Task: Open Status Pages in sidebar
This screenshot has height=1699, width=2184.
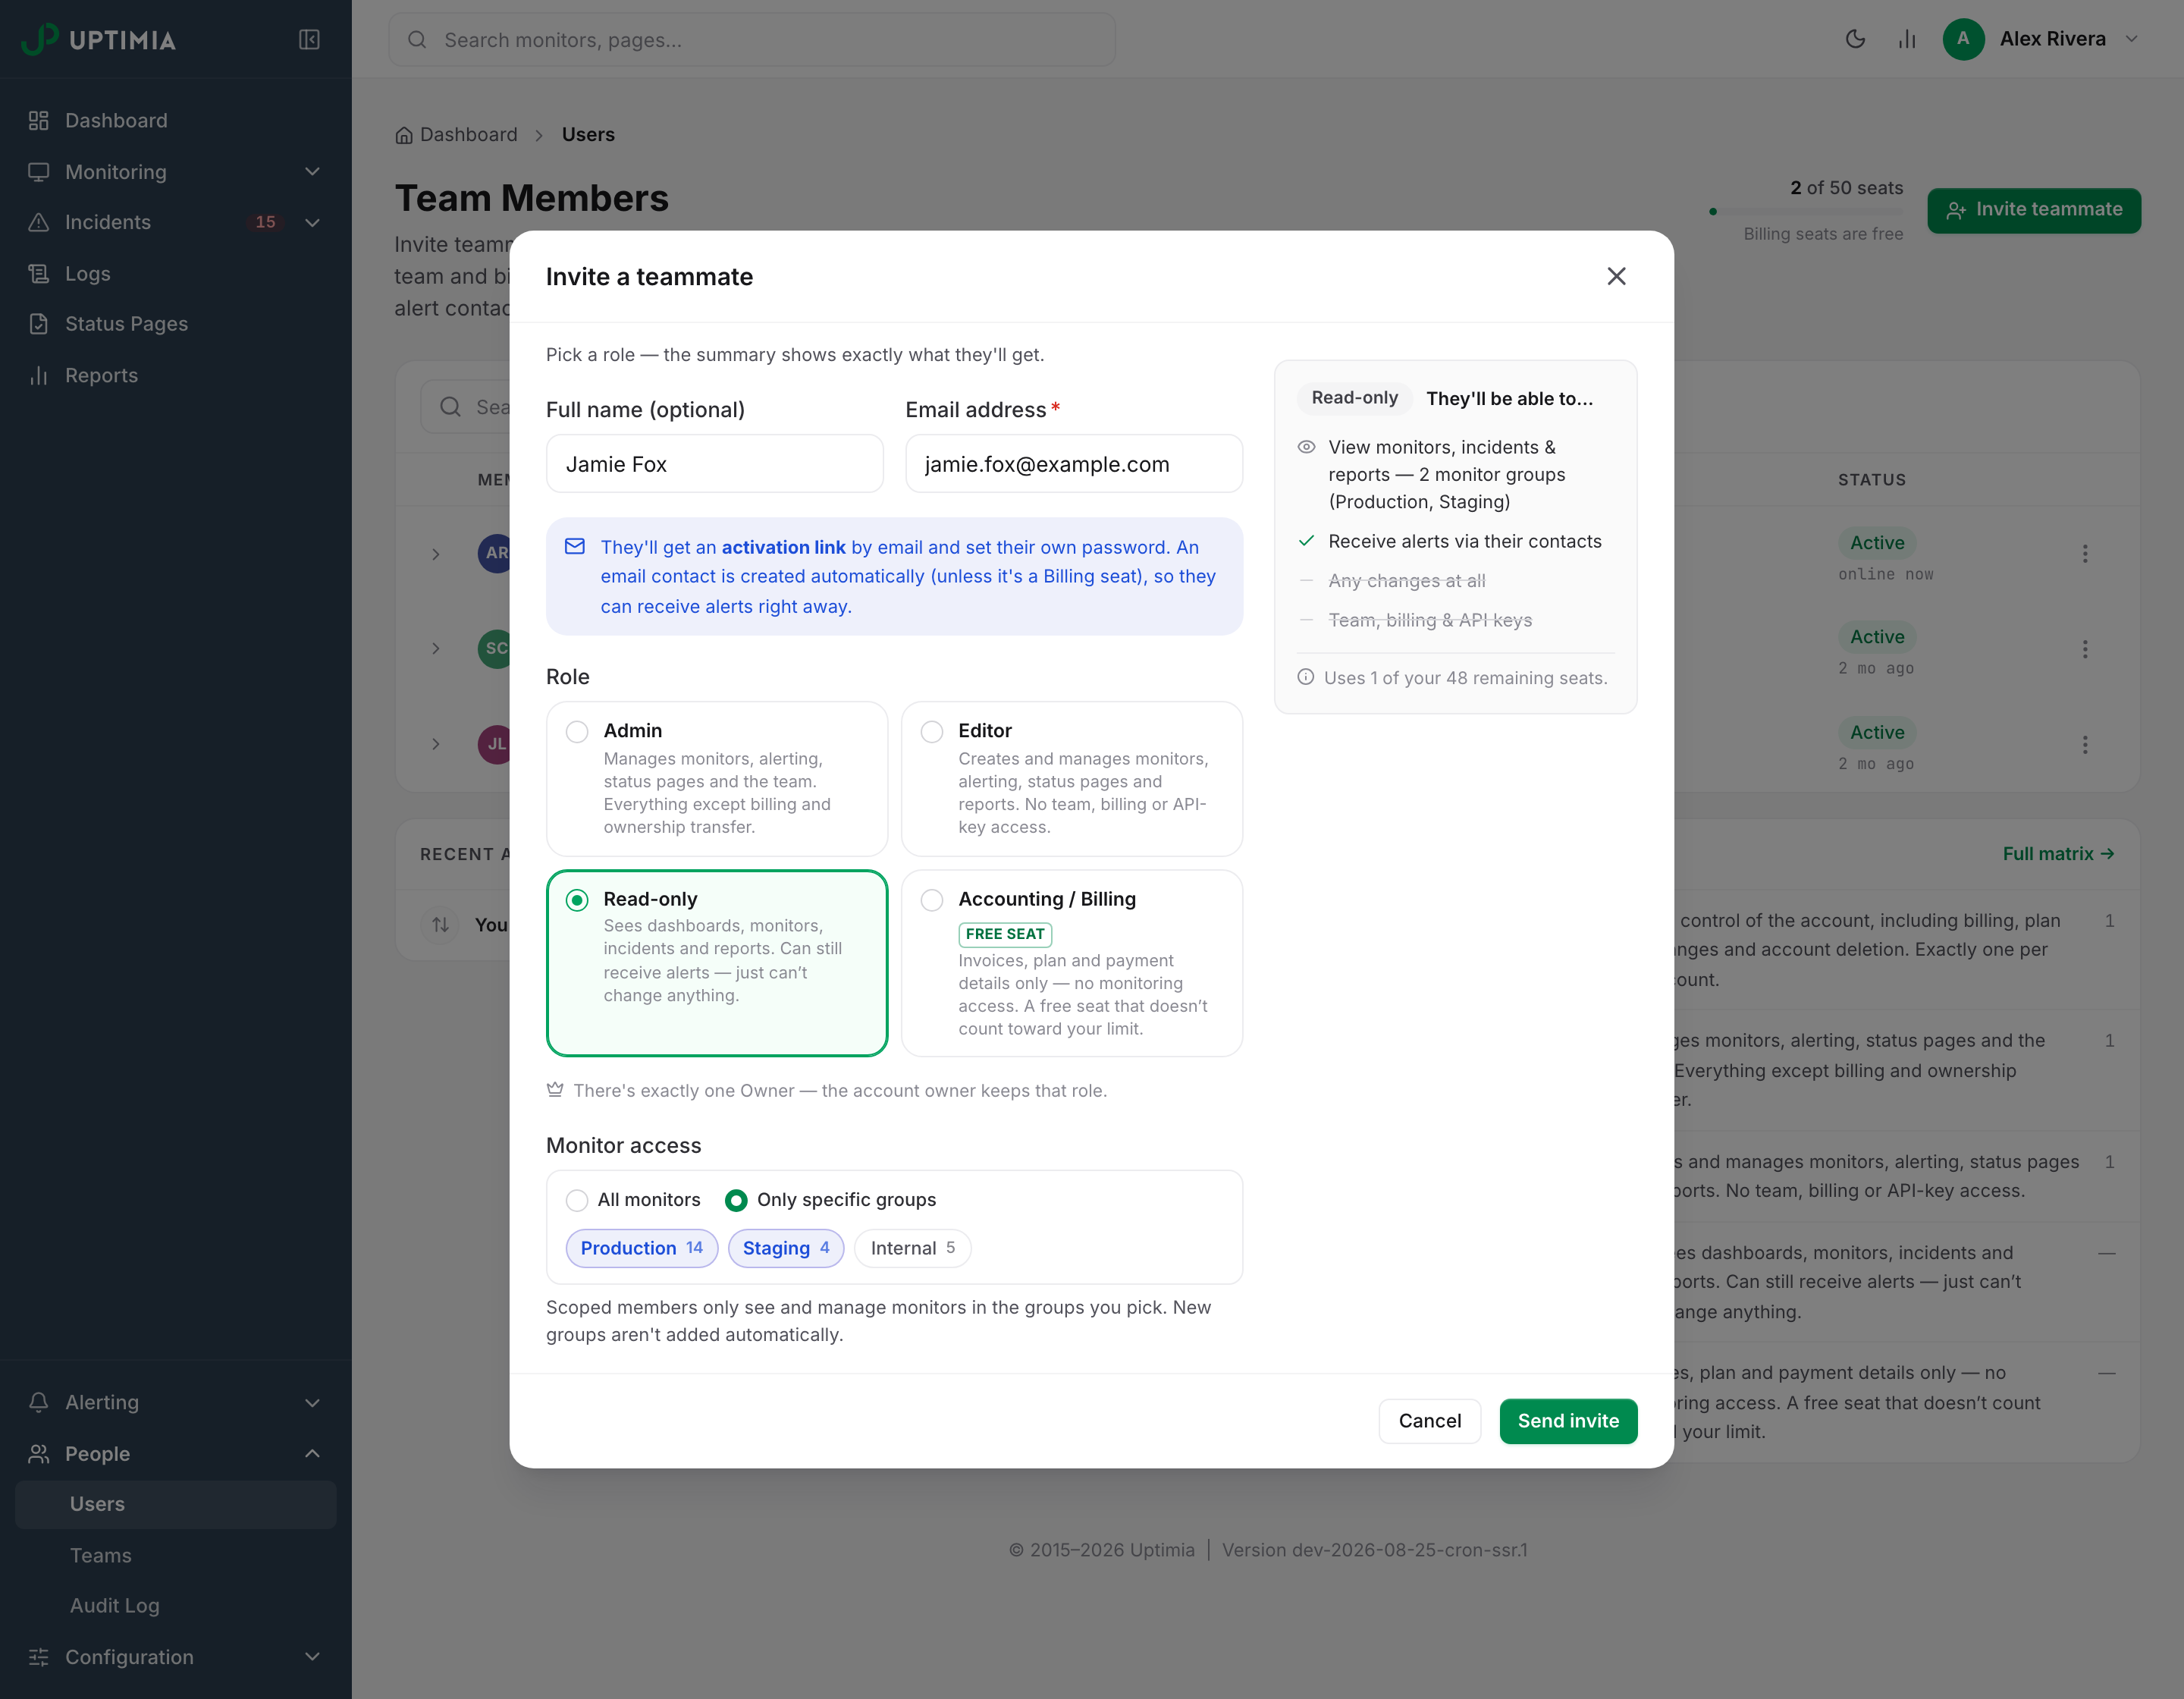Action: [x=176, y=324]
